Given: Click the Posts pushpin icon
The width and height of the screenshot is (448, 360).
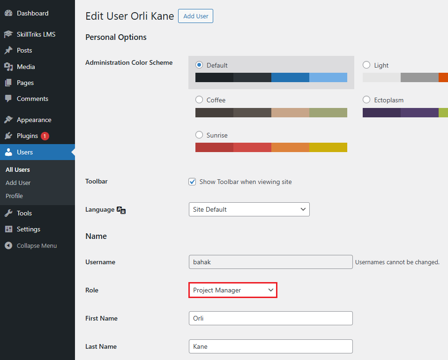Looking at the screenshot, I should [x=8, y=50].
